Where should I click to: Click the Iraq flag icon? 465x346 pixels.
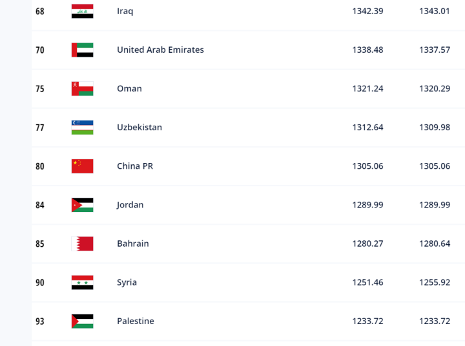click(82, 11)
